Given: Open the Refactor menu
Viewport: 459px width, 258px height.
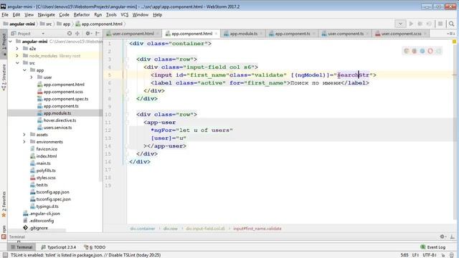Looking at the screenshot, I should point(82,14).
